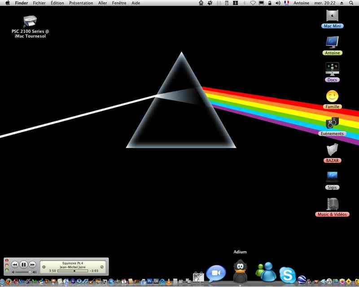Screen dimensions: 359x287
Task: Open the Antoine user switching menu
Action: [x=301, y=3]
